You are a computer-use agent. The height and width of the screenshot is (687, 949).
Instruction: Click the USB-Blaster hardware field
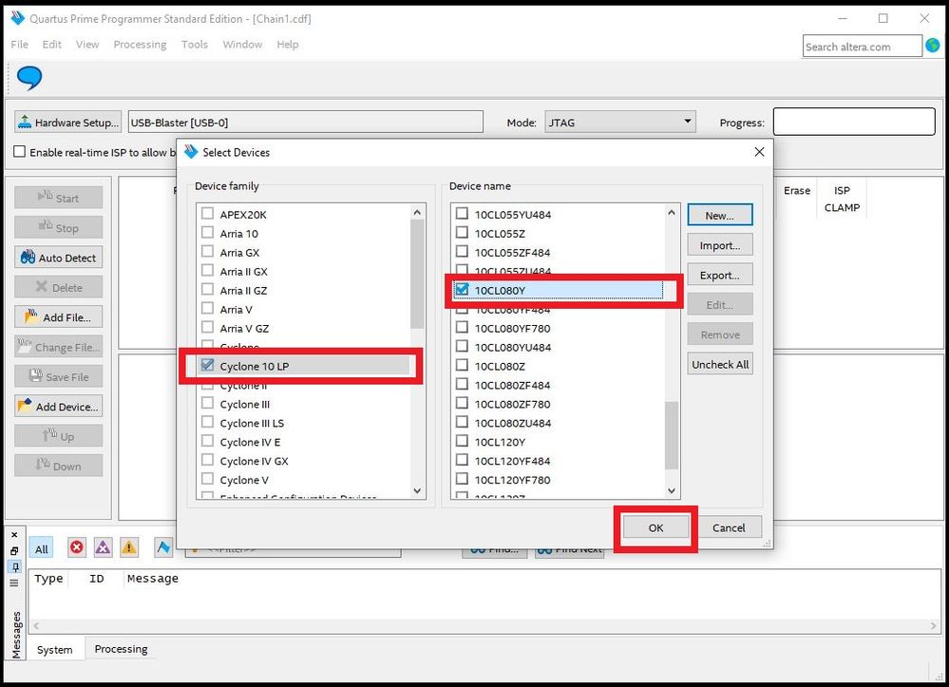coord(306,123)
